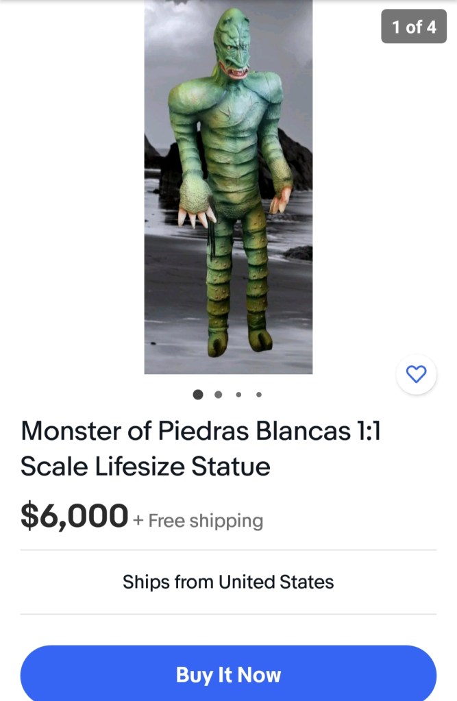Click "Scale Lifesize Statue" title line
457x701 pixels.
point(145,467)
